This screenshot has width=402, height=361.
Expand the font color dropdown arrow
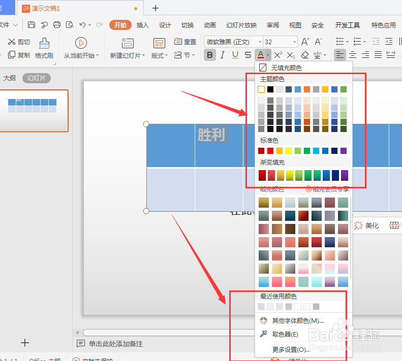(x=268, y=55)
